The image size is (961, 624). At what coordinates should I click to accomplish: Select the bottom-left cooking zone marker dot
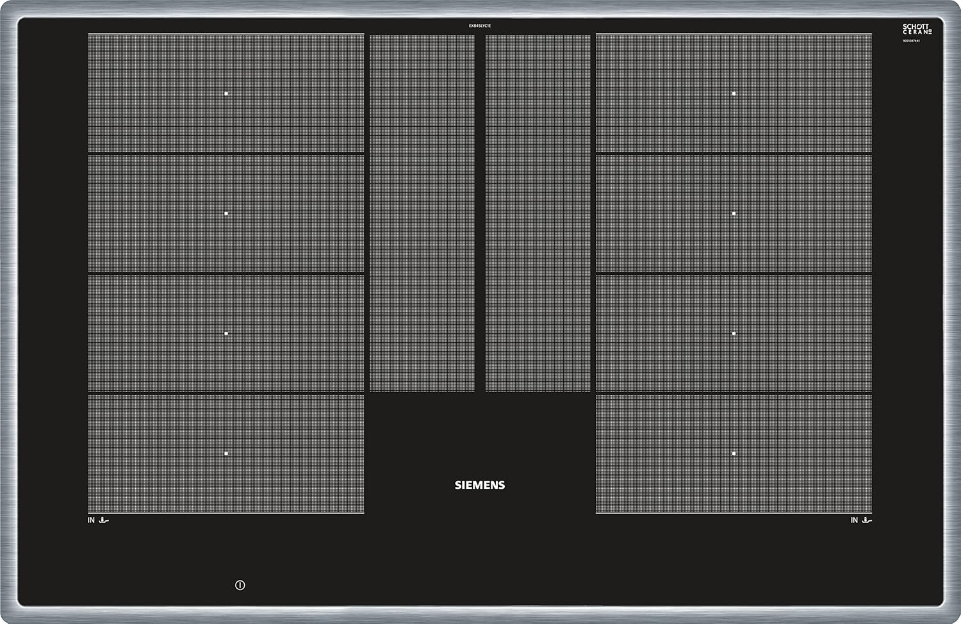pyautogui.click(x=226, y=452)
